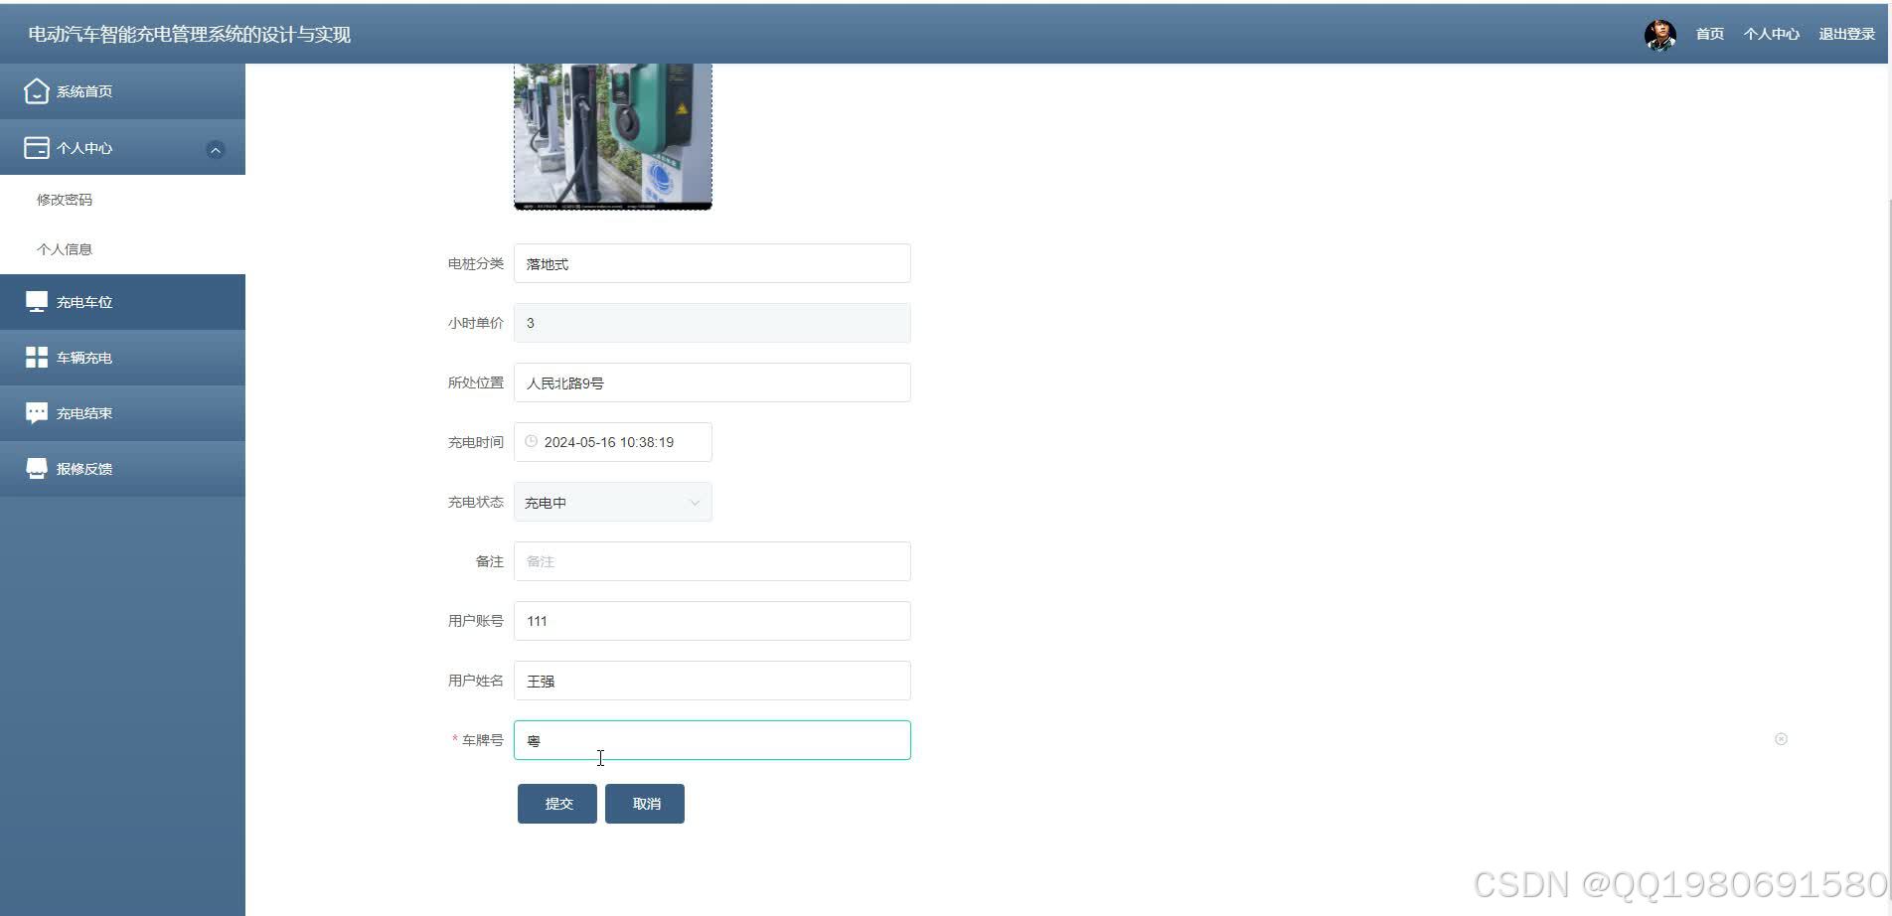
Task: Click the 提交 button
Action: pos(557,804)
